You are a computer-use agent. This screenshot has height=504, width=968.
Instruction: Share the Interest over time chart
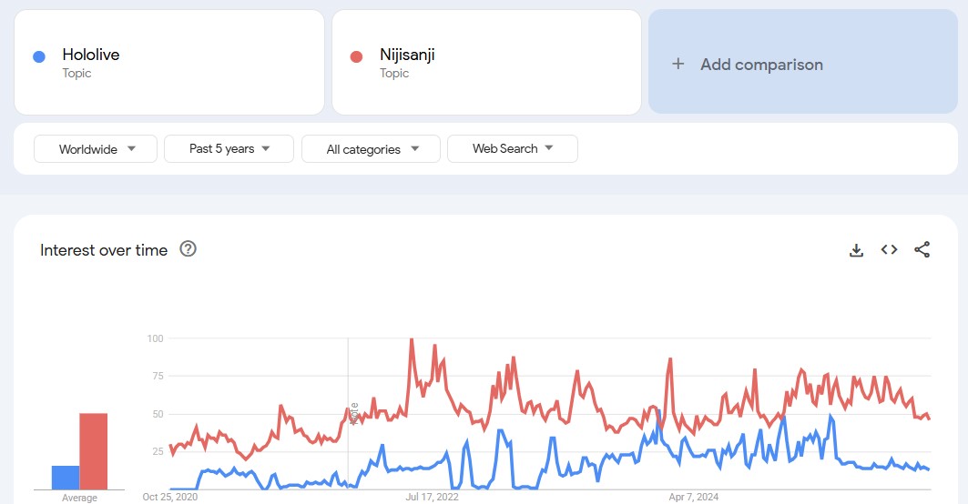[x=922, y=250]
